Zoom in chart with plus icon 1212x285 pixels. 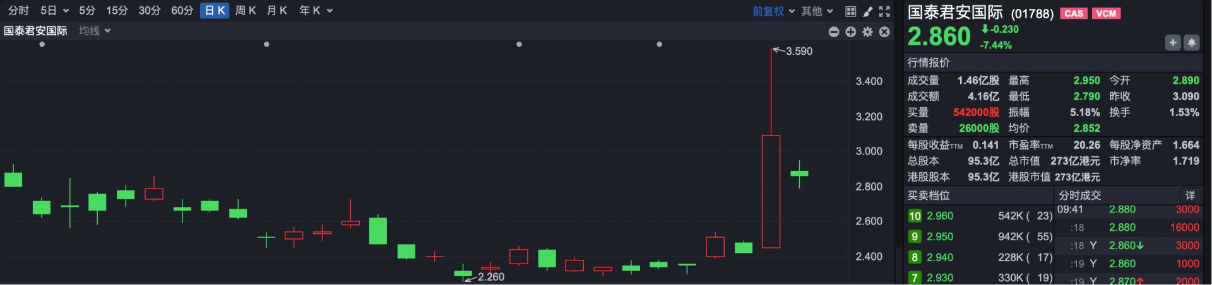pos(851,32)
